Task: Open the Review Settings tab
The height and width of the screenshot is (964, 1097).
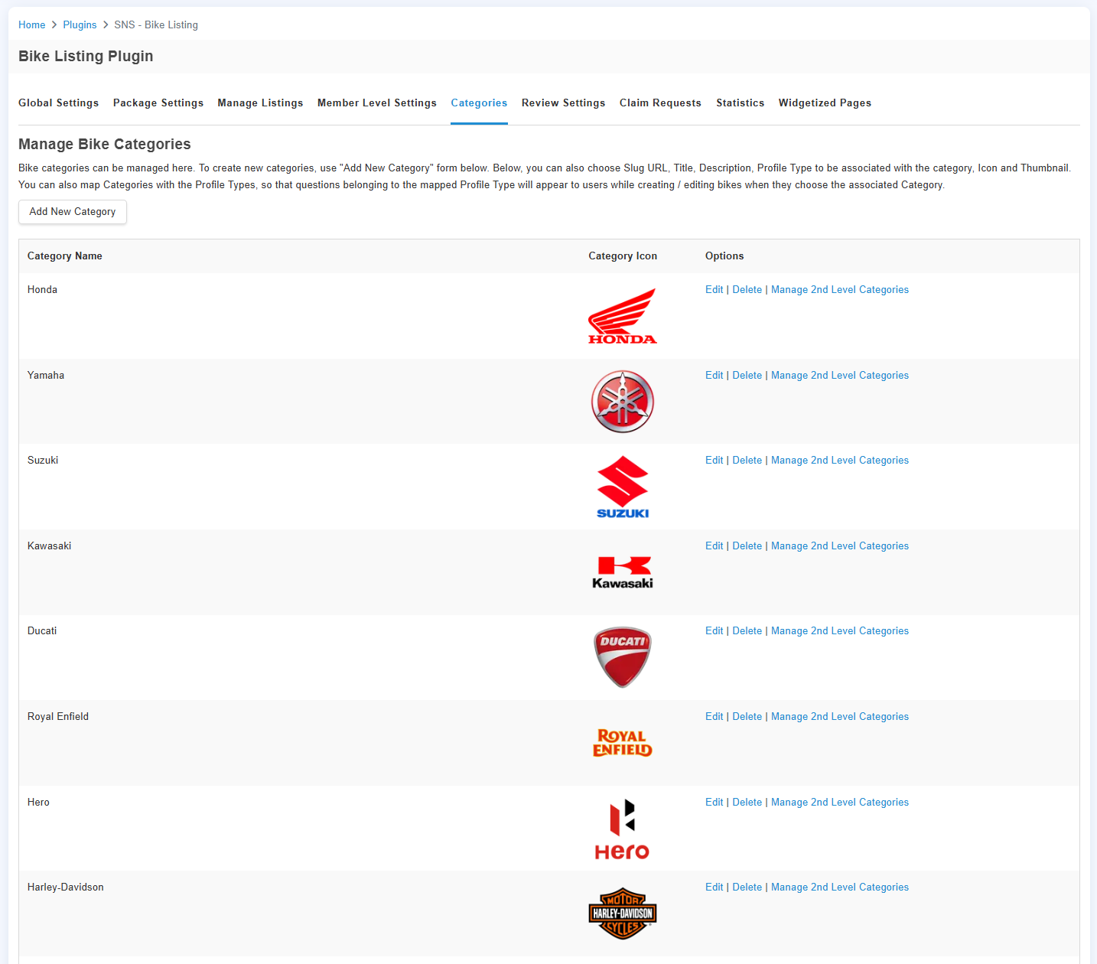Action: 563,103
